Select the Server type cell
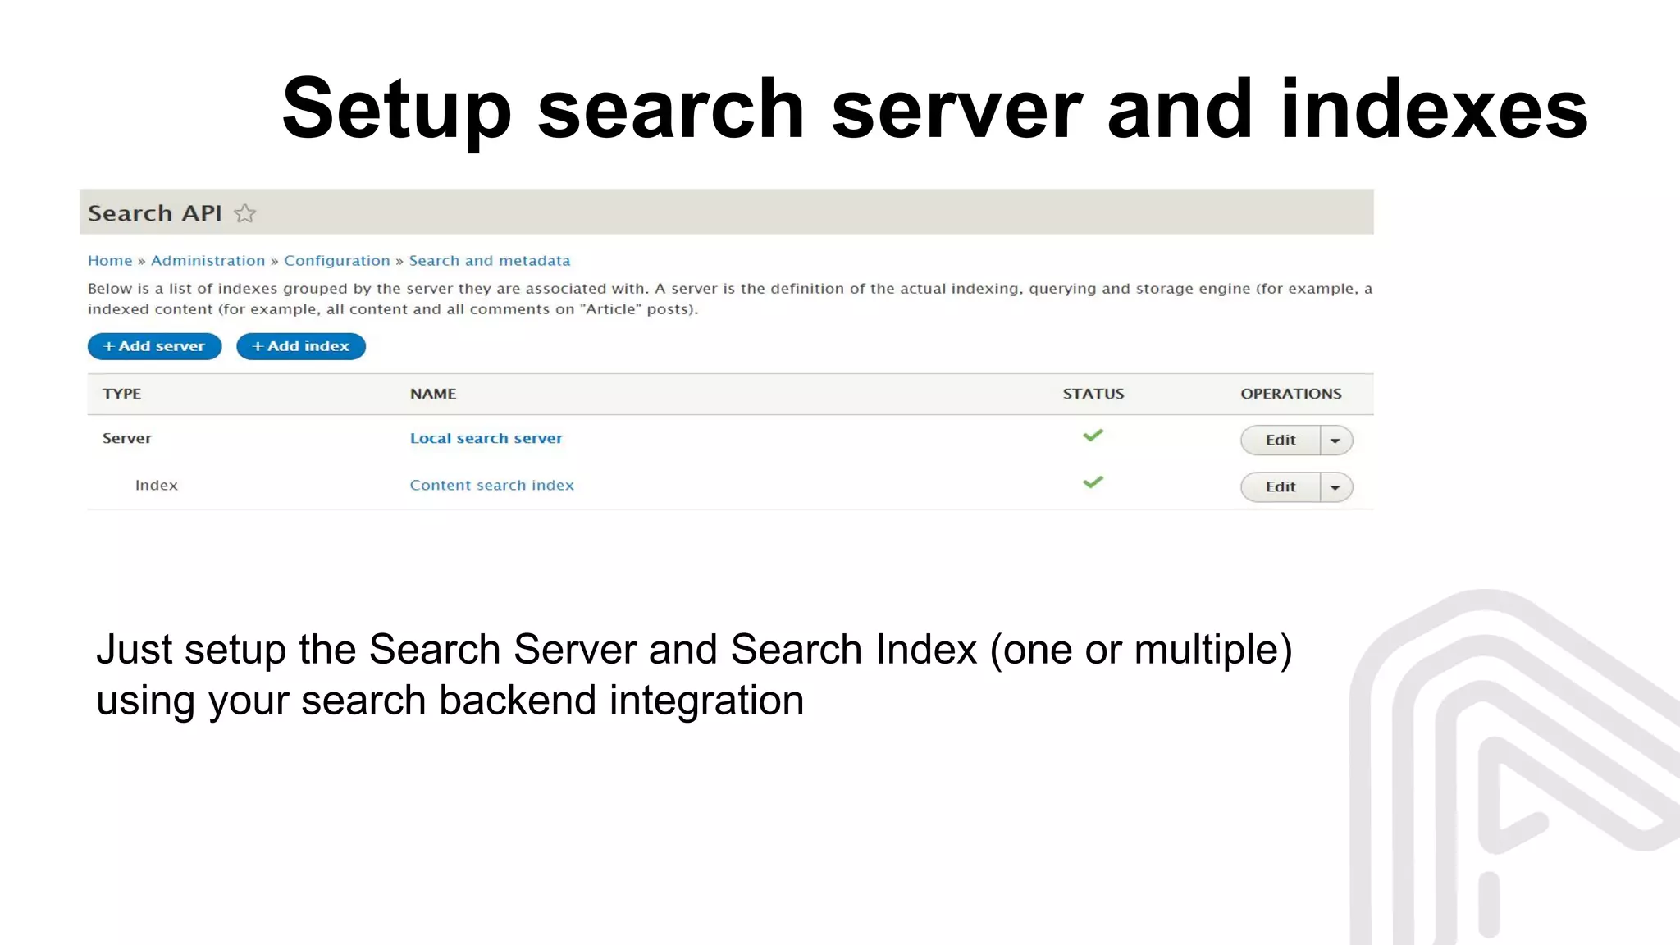 (x=127, y=438)
